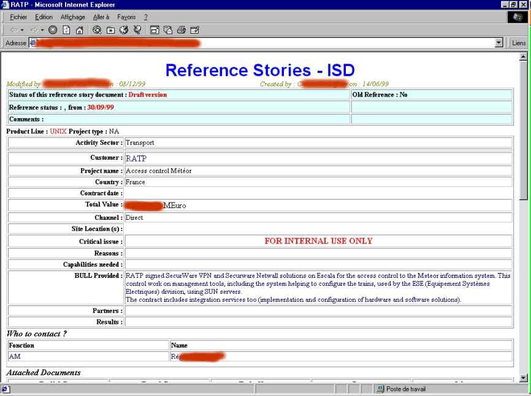
Task: Click the 'Name' column header
Action: click(x=179, y=345)
